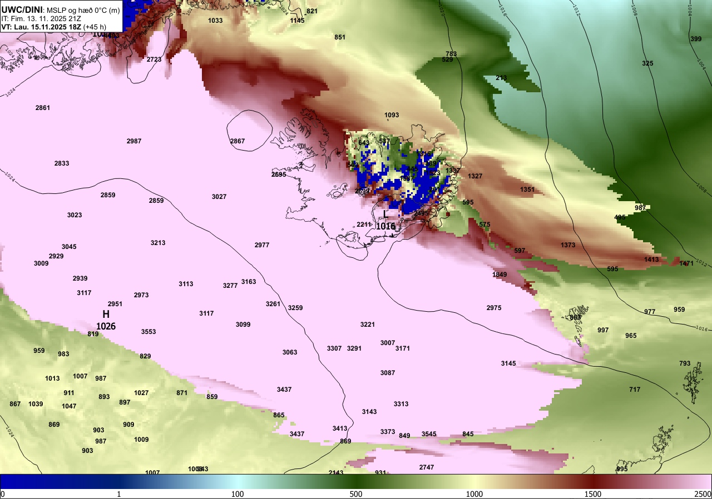The width and height of the screenshot is (712, 499).
Task: Click the freezing level value 1039
Action: click(x=36, y=404)
